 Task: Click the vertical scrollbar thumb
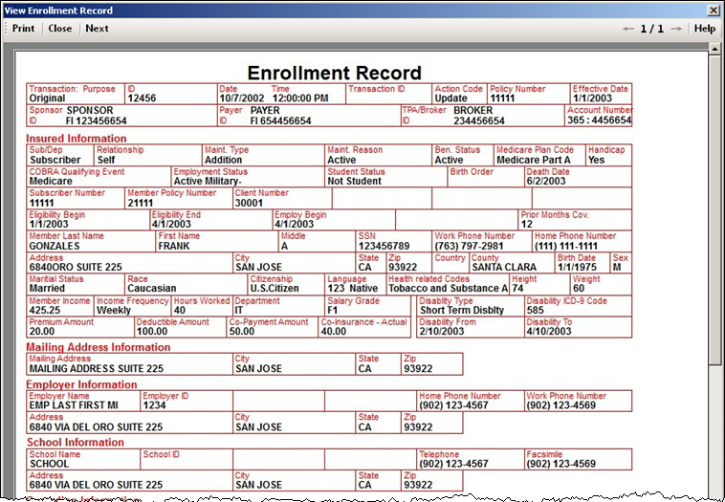[x=714, y=208]
